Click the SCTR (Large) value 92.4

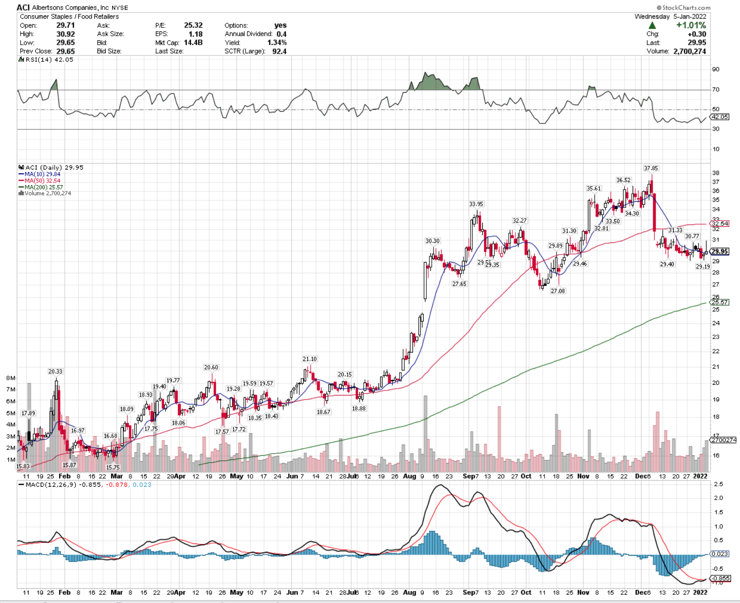(x=279, y=51)
